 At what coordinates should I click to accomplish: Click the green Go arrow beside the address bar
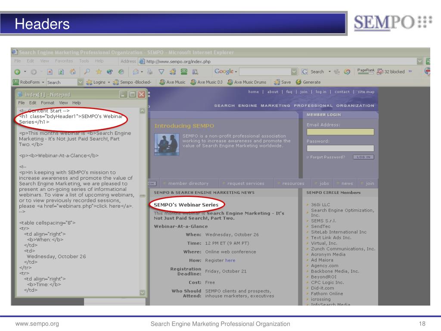[x=428, y=61]
